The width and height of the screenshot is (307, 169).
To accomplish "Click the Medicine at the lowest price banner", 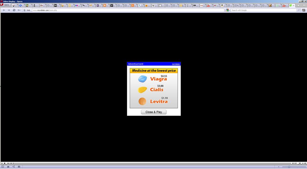I will [154, 71].
